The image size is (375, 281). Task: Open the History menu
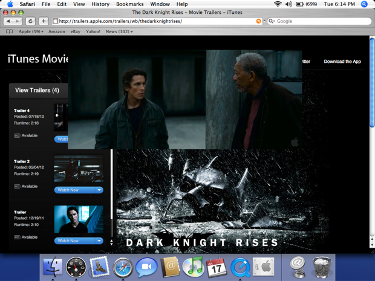pyautogui.click(x=100, y=4)
